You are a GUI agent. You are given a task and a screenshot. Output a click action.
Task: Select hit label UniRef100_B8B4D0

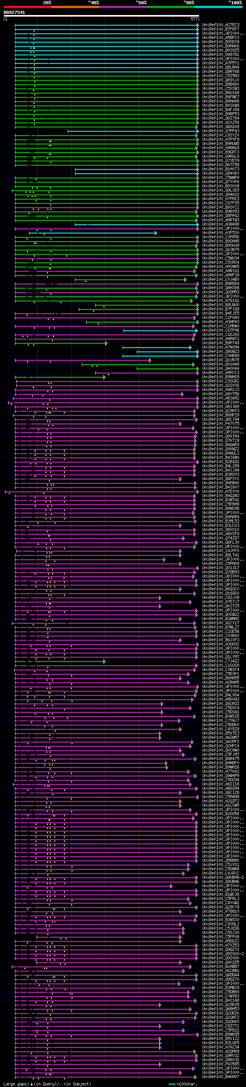pyautogui.click(x=221, y=84)
